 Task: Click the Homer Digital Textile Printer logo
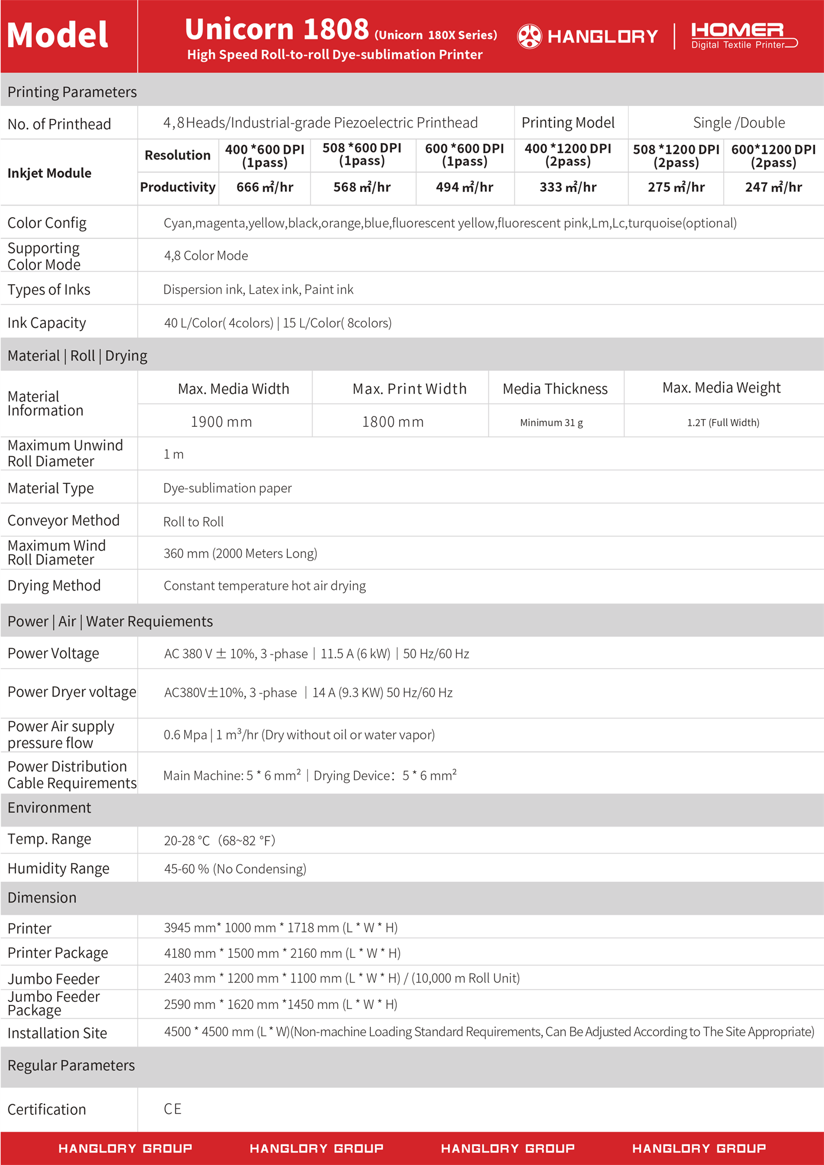click(744, 36)
